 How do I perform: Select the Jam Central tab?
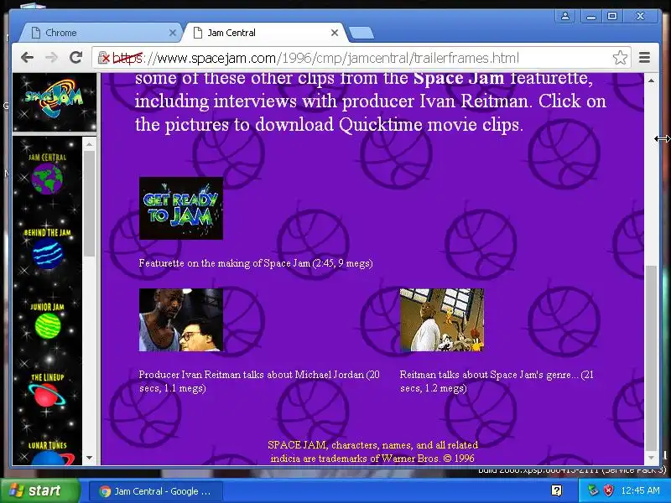tap(264, 33)
